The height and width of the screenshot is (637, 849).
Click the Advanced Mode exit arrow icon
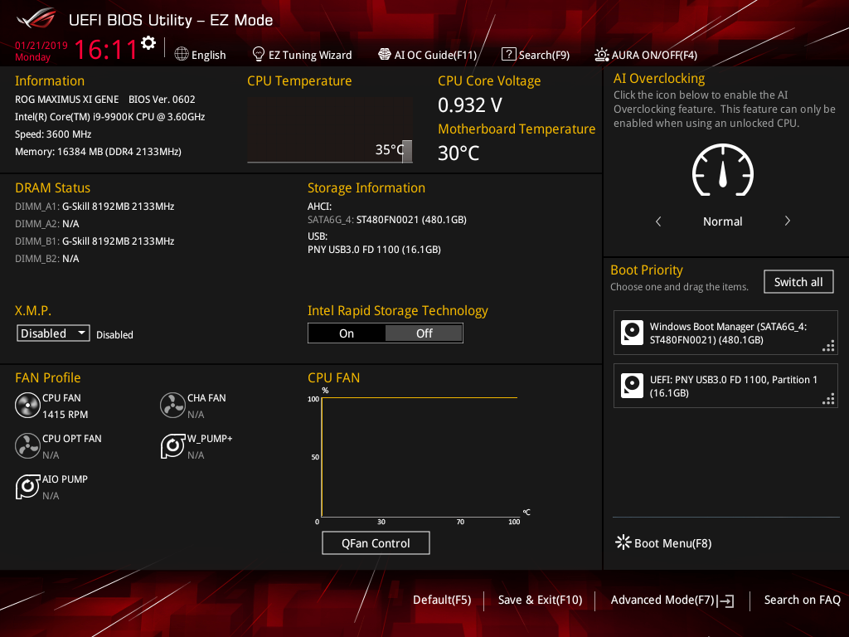point(725,601)
